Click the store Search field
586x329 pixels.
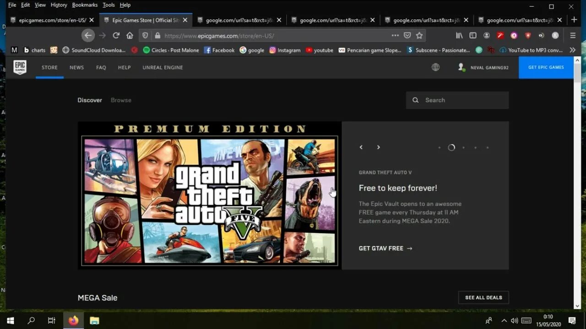[x=457, y=100]
